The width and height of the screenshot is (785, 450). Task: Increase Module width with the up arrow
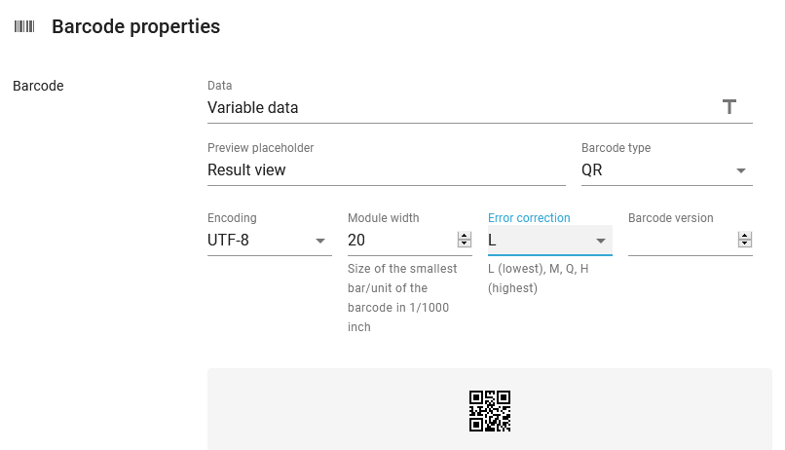click(465, 236)
